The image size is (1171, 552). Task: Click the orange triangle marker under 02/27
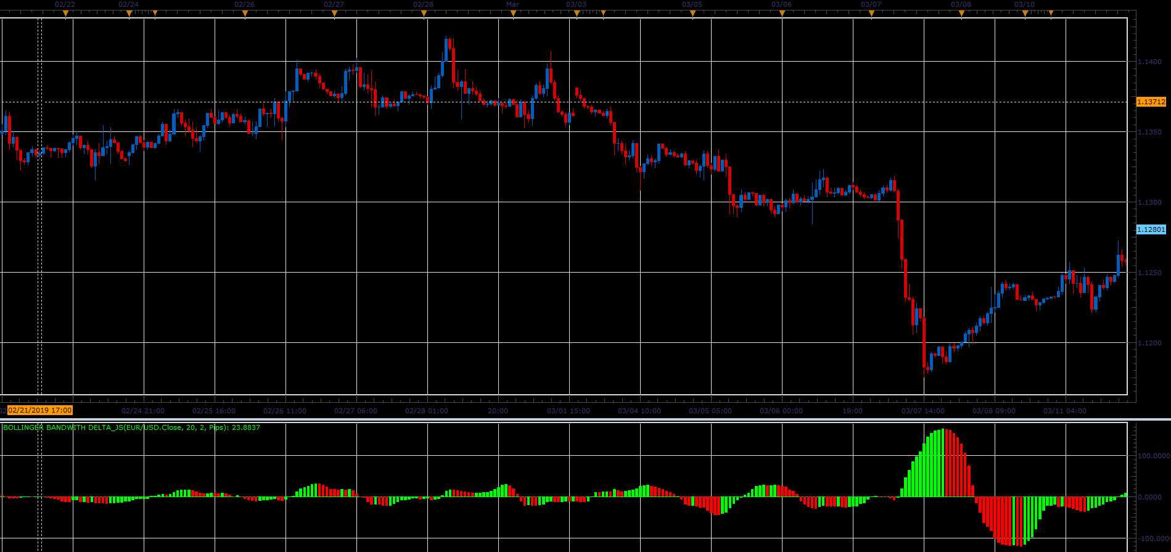pos(334,13)
